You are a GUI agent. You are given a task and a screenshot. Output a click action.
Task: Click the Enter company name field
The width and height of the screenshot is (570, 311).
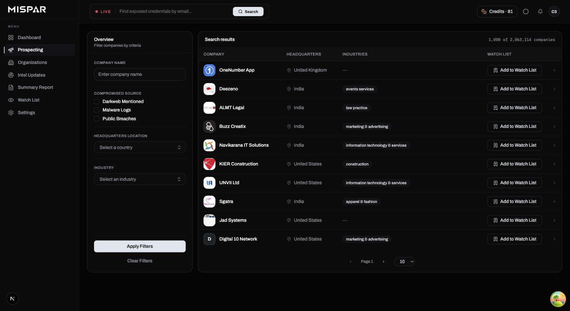point(140,74)
